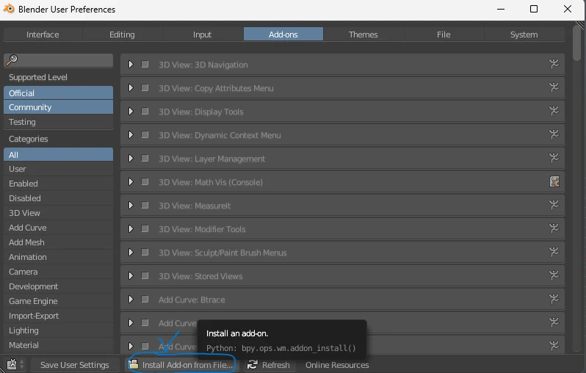Screen dimensions: 586x373
Task: Show only Enabled add-ons
Action: (x=58, y=184)
